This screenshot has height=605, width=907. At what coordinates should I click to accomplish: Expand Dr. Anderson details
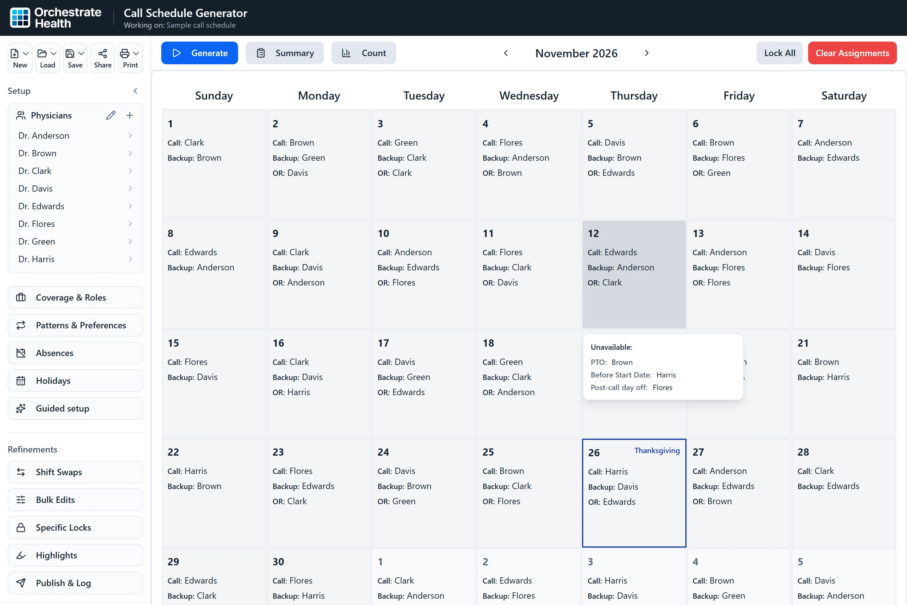coord(130,135)
